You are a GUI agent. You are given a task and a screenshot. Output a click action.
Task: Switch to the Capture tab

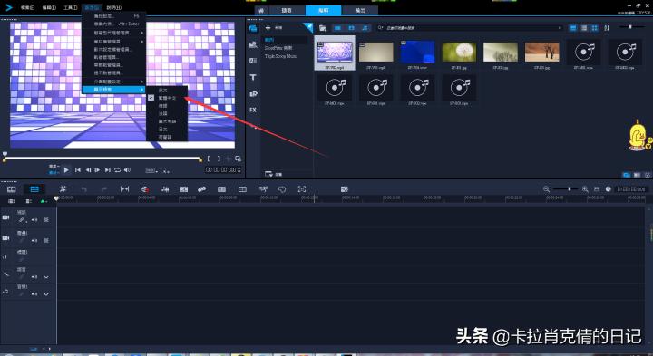click(x=286, y=10)
